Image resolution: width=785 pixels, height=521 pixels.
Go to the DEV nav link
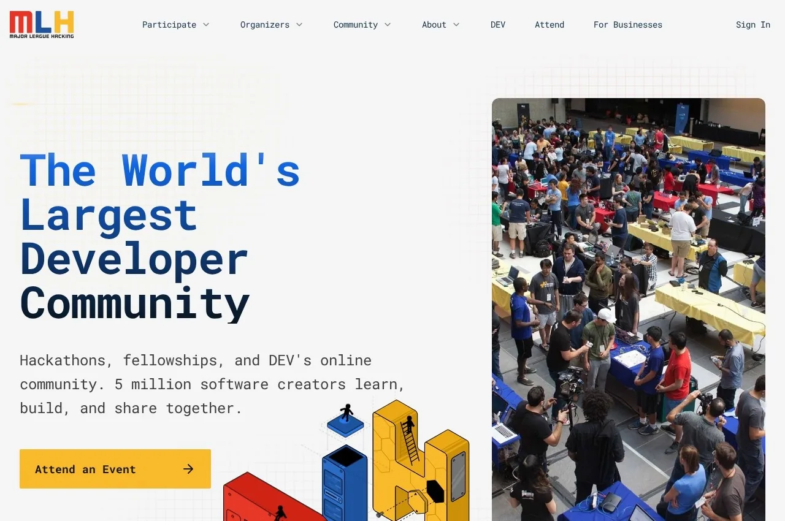click(498, 25)
